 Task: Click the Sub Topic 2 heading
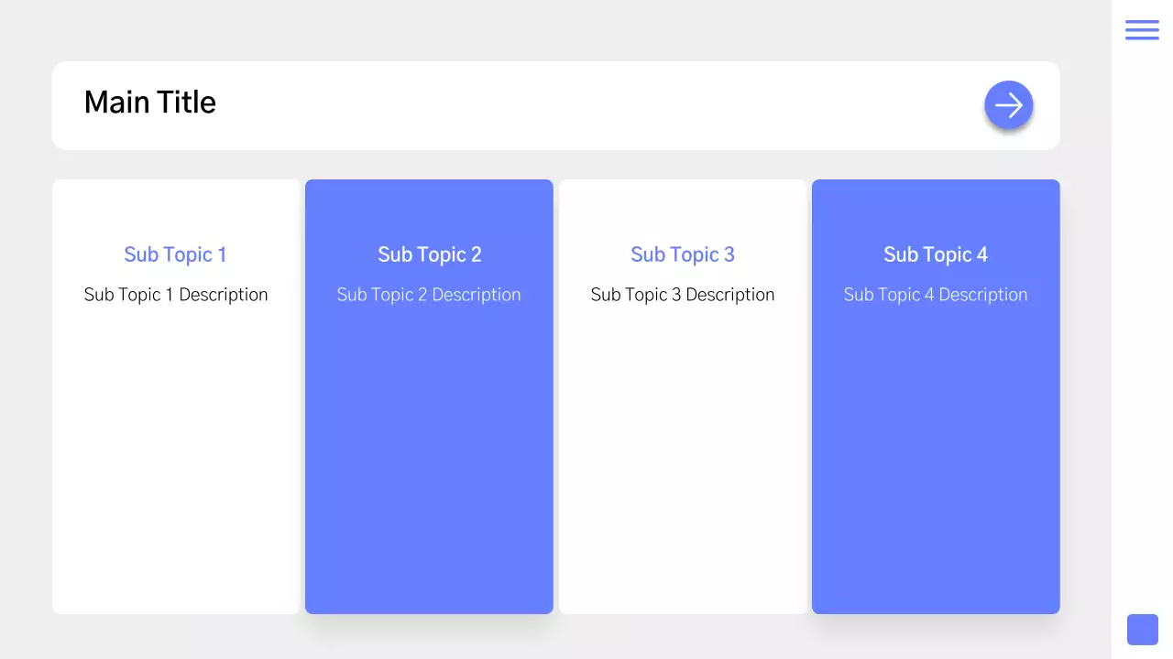429,254
